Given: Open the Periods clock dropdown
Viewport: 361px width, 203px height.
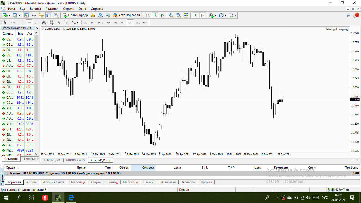Looking at the screenshot, I should pyautogui.click(x=225, y=15).
